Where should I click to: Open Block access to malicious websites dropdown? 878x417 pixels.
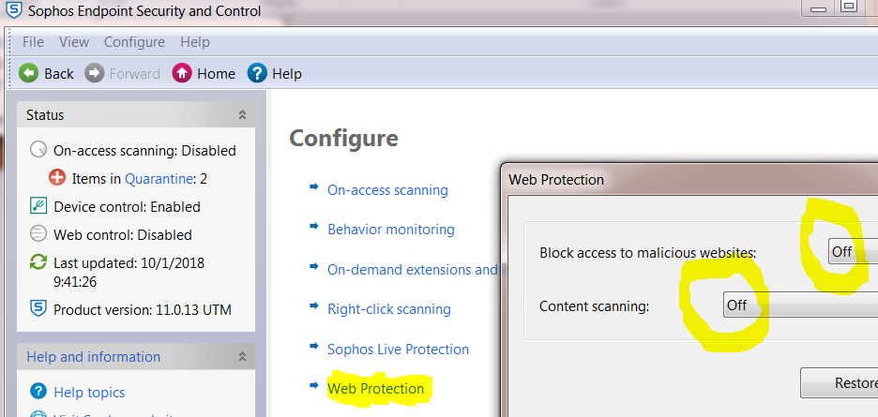tap(853, 251)
